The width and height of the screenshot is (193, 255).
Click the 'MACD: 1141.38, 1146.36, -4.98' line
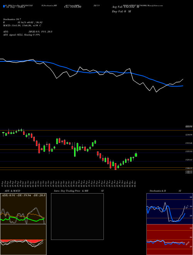(22, 25)
